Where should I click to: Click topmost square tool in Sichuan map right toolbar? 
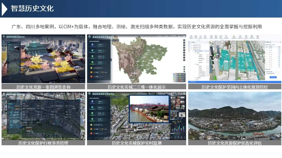[184, 40]
